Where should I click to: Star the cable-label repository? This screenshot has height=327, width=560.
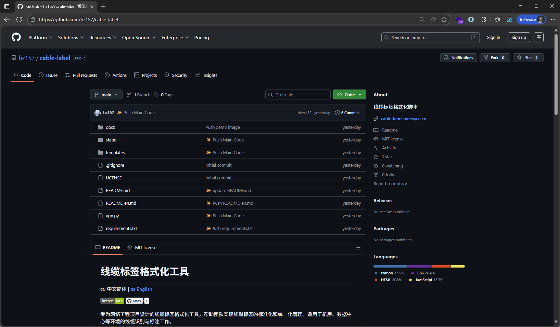click(528, 58)
